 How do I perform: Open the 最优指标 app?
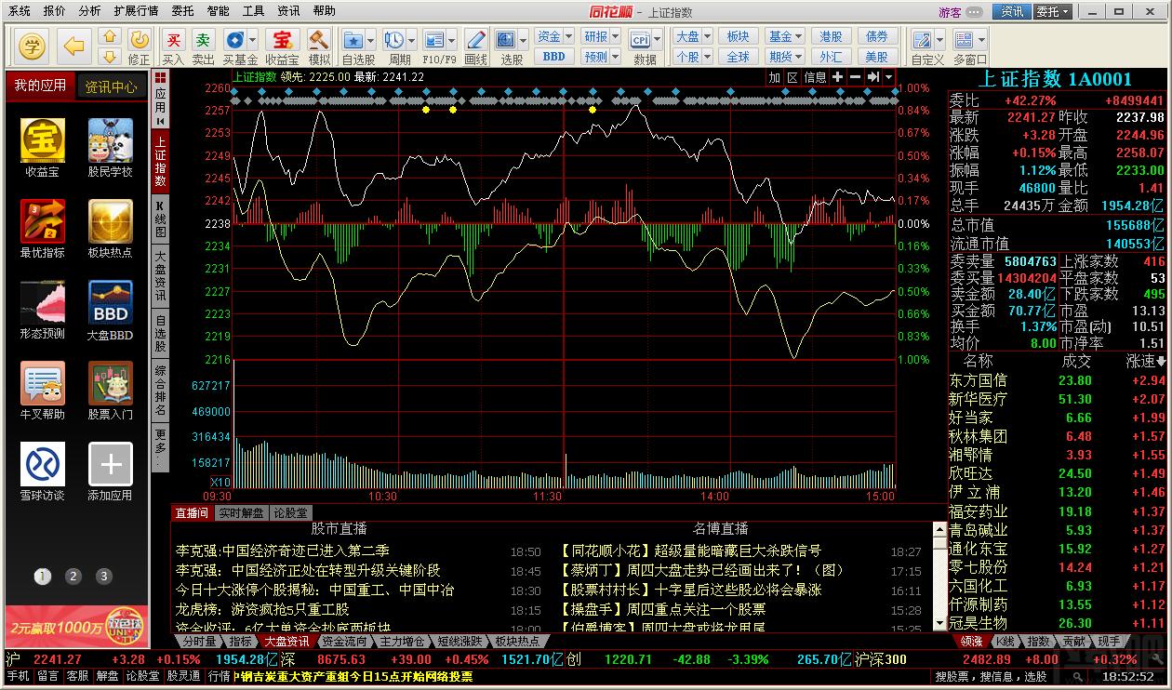43,229
